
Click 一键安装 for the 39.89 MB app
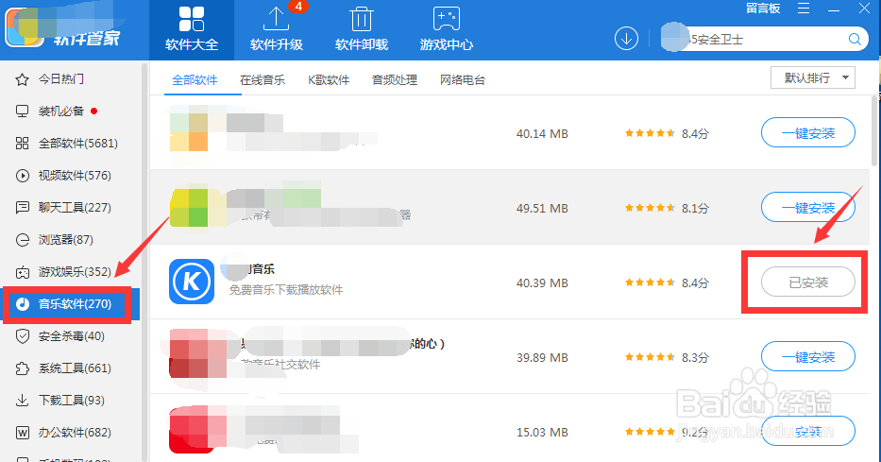click(x=808, y=357)
